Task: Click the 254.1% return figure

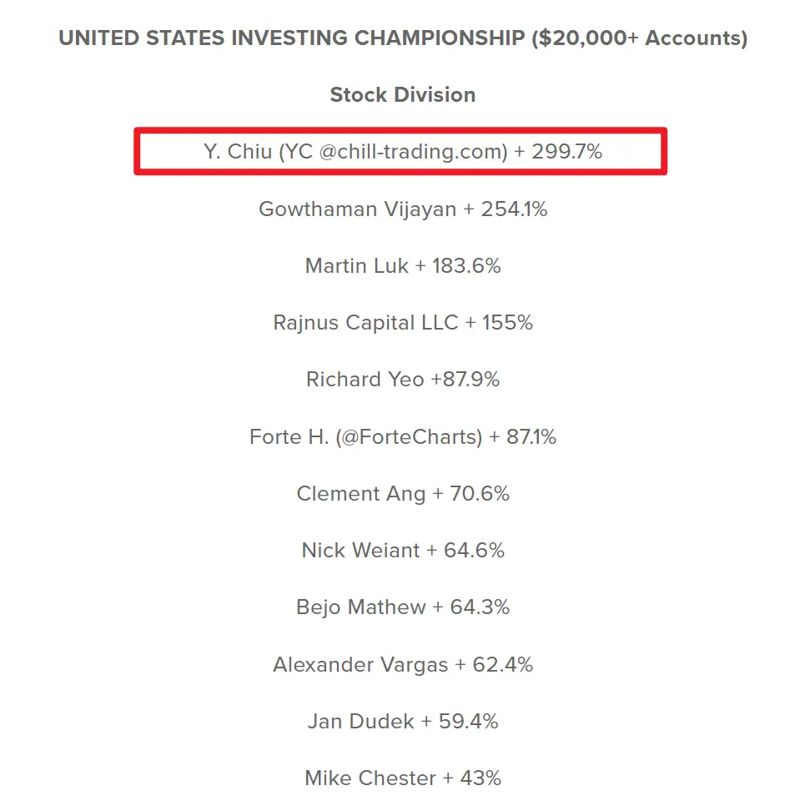Action: tap(514, 209)
